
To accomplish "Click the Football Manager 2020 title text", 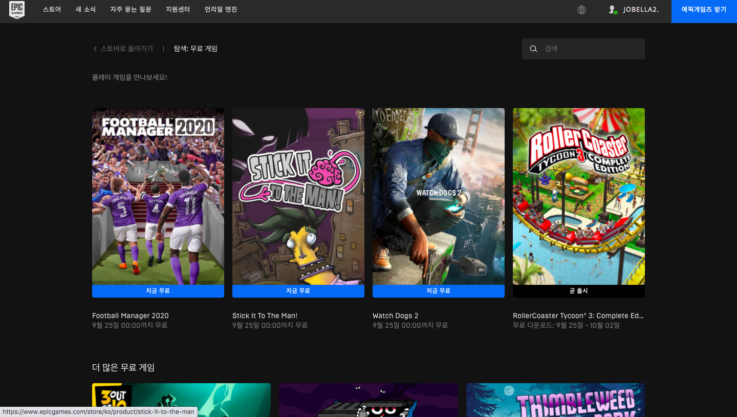I will coord(131,316).
